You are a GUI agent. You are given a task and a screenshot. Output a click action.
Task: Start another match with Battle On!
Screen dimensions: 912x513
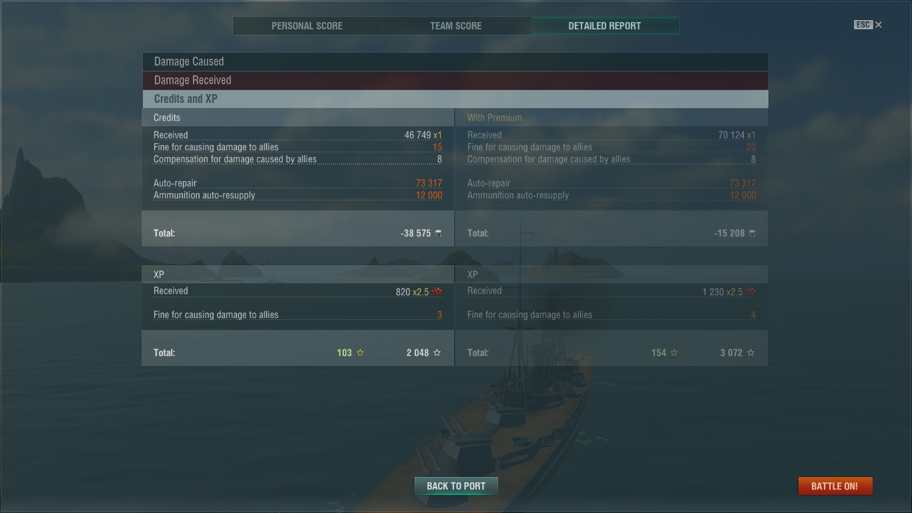click(x=835, y=486)
